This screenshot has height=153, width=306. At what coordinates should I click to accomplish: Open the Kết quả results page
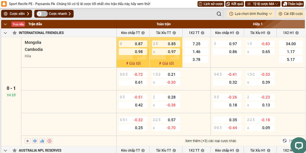[235, 4]
